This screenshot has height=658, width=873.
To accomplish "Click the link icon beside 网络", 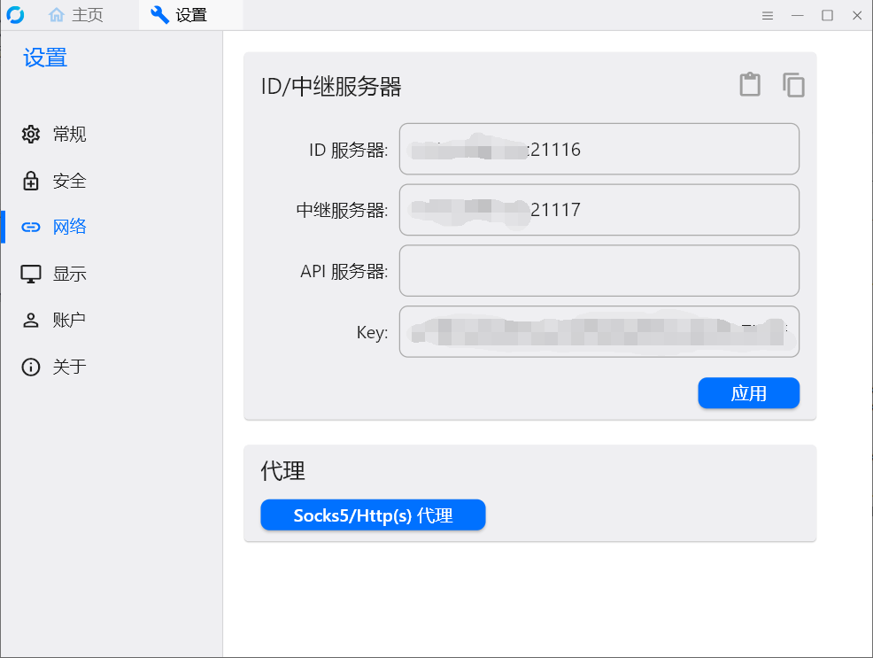I will pos(31,227).
